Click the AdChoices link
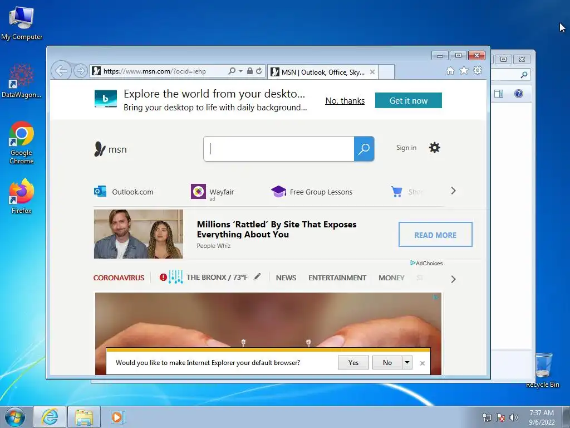 426,263
